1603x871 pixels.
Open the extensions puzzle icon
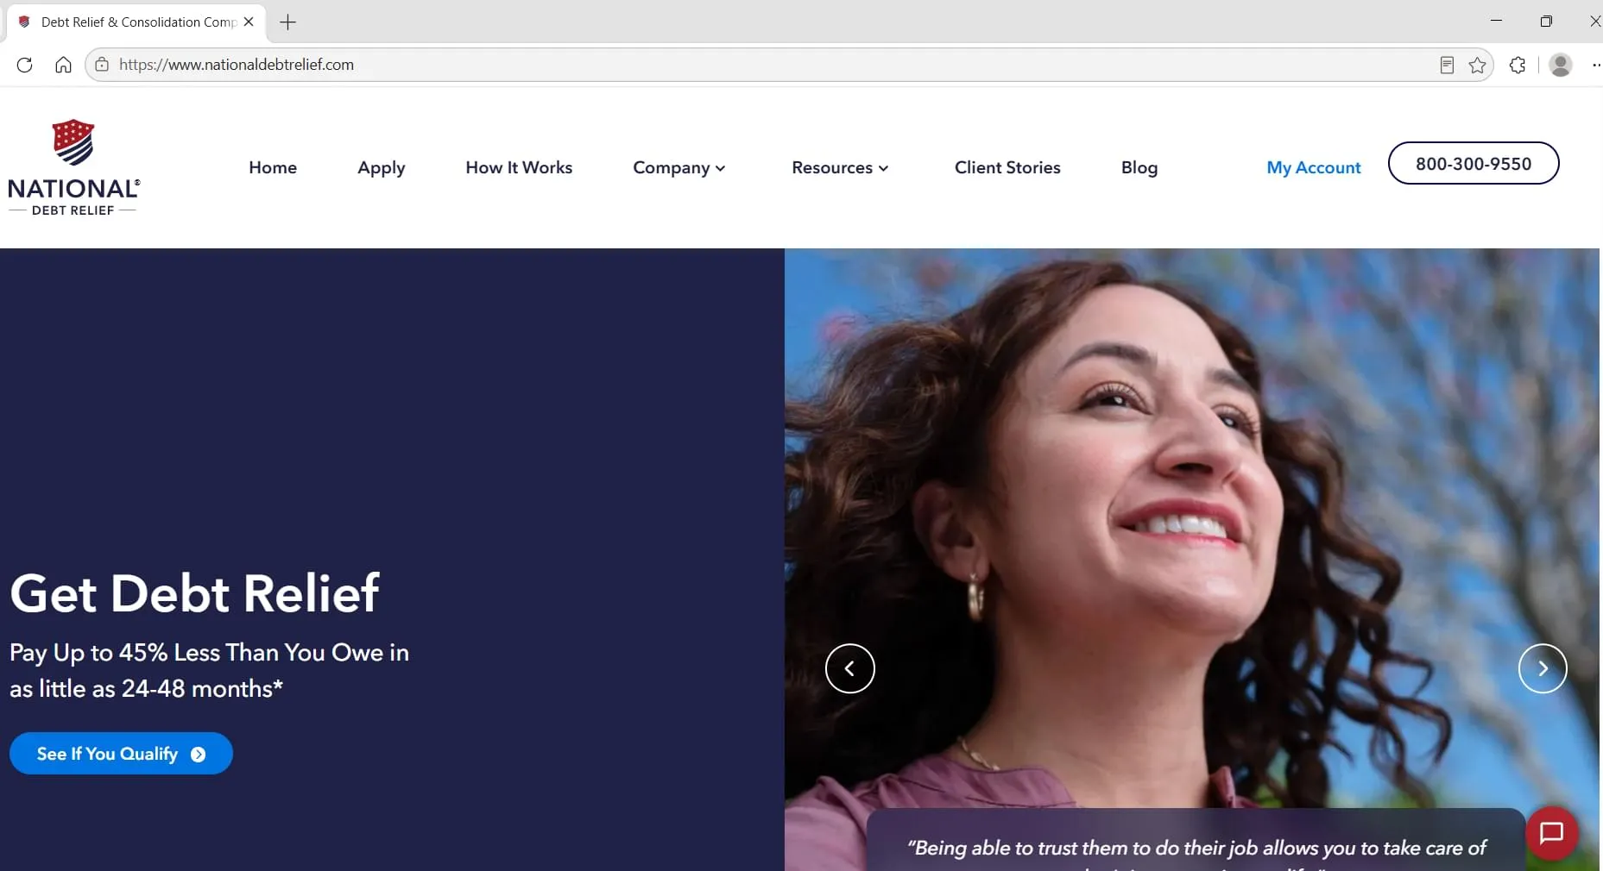click(x=1517, y=65)
